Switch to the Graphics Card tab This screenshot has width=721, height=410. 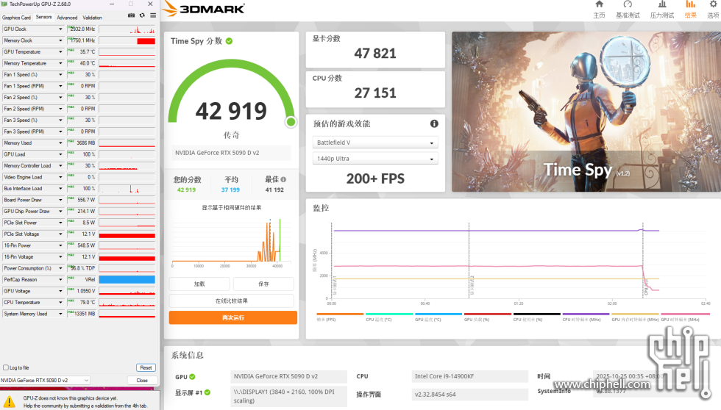coord(17,17)
